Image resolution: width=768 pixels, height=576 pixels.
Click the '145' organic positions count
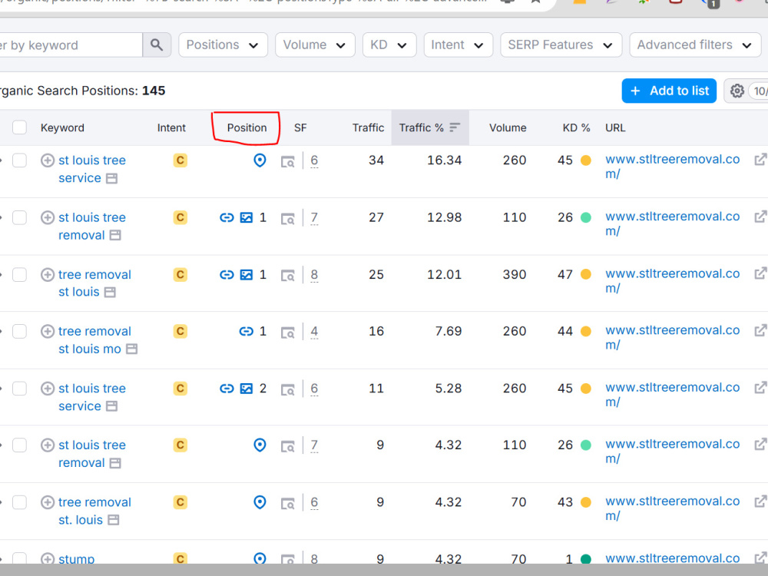[154, 91]
